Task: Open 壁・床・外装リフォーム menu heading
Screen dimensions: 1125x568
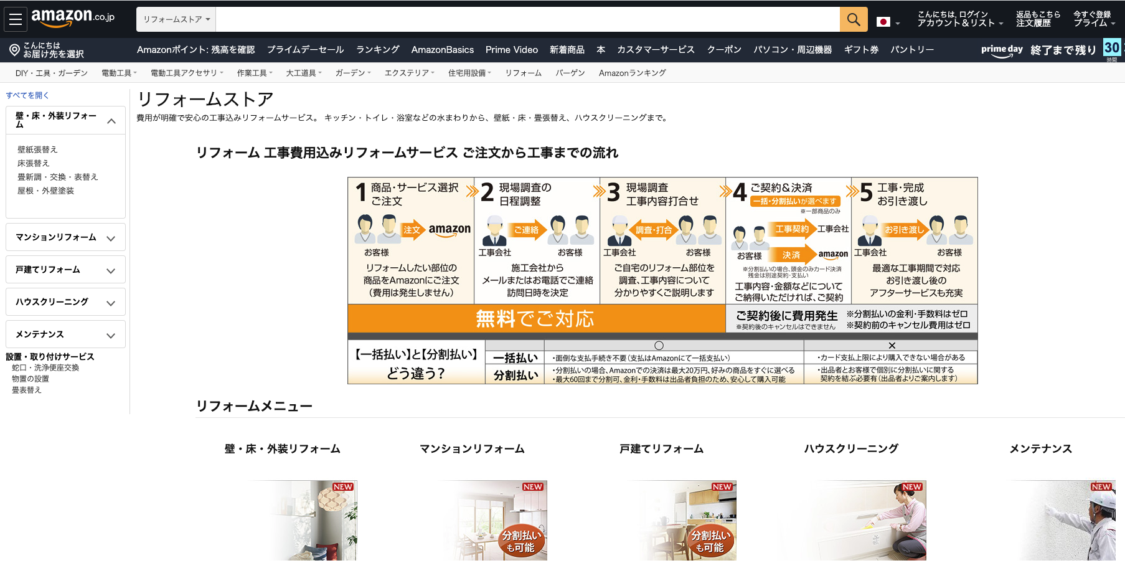Action: (282, 449)
